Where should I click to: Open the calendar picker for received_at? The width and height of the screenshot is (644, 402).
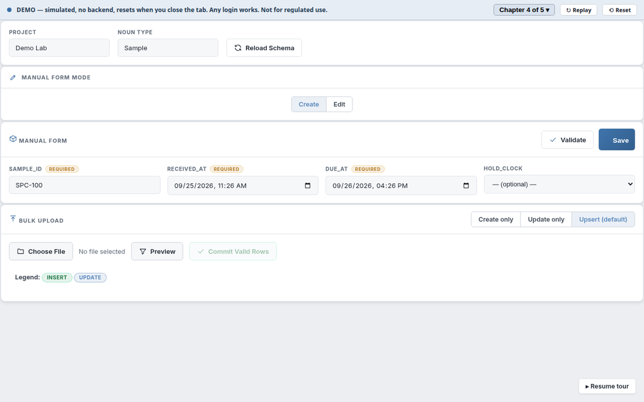coord(307,186)
